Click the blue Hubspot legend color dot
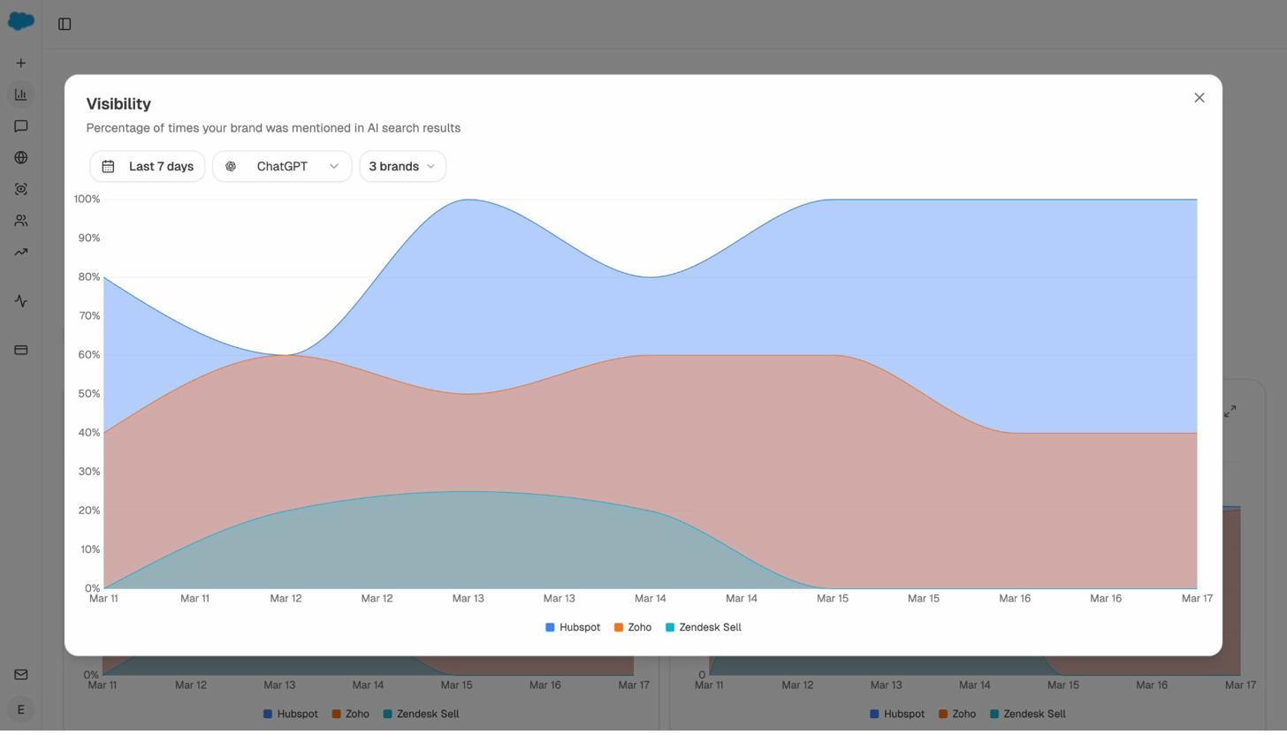 (549, 627)
